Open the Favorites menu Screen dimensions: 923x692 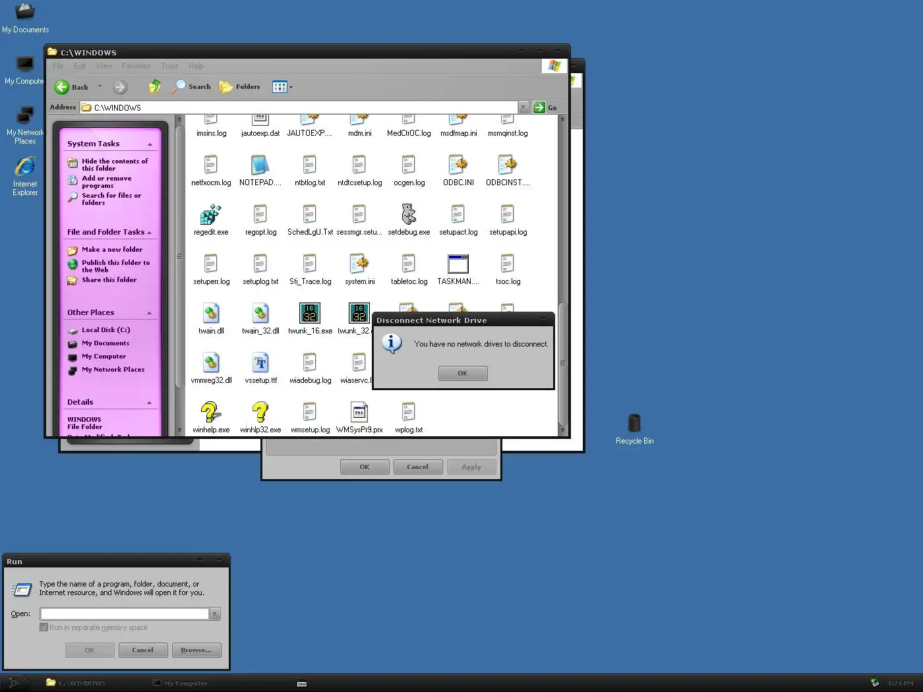pos(136,66)
